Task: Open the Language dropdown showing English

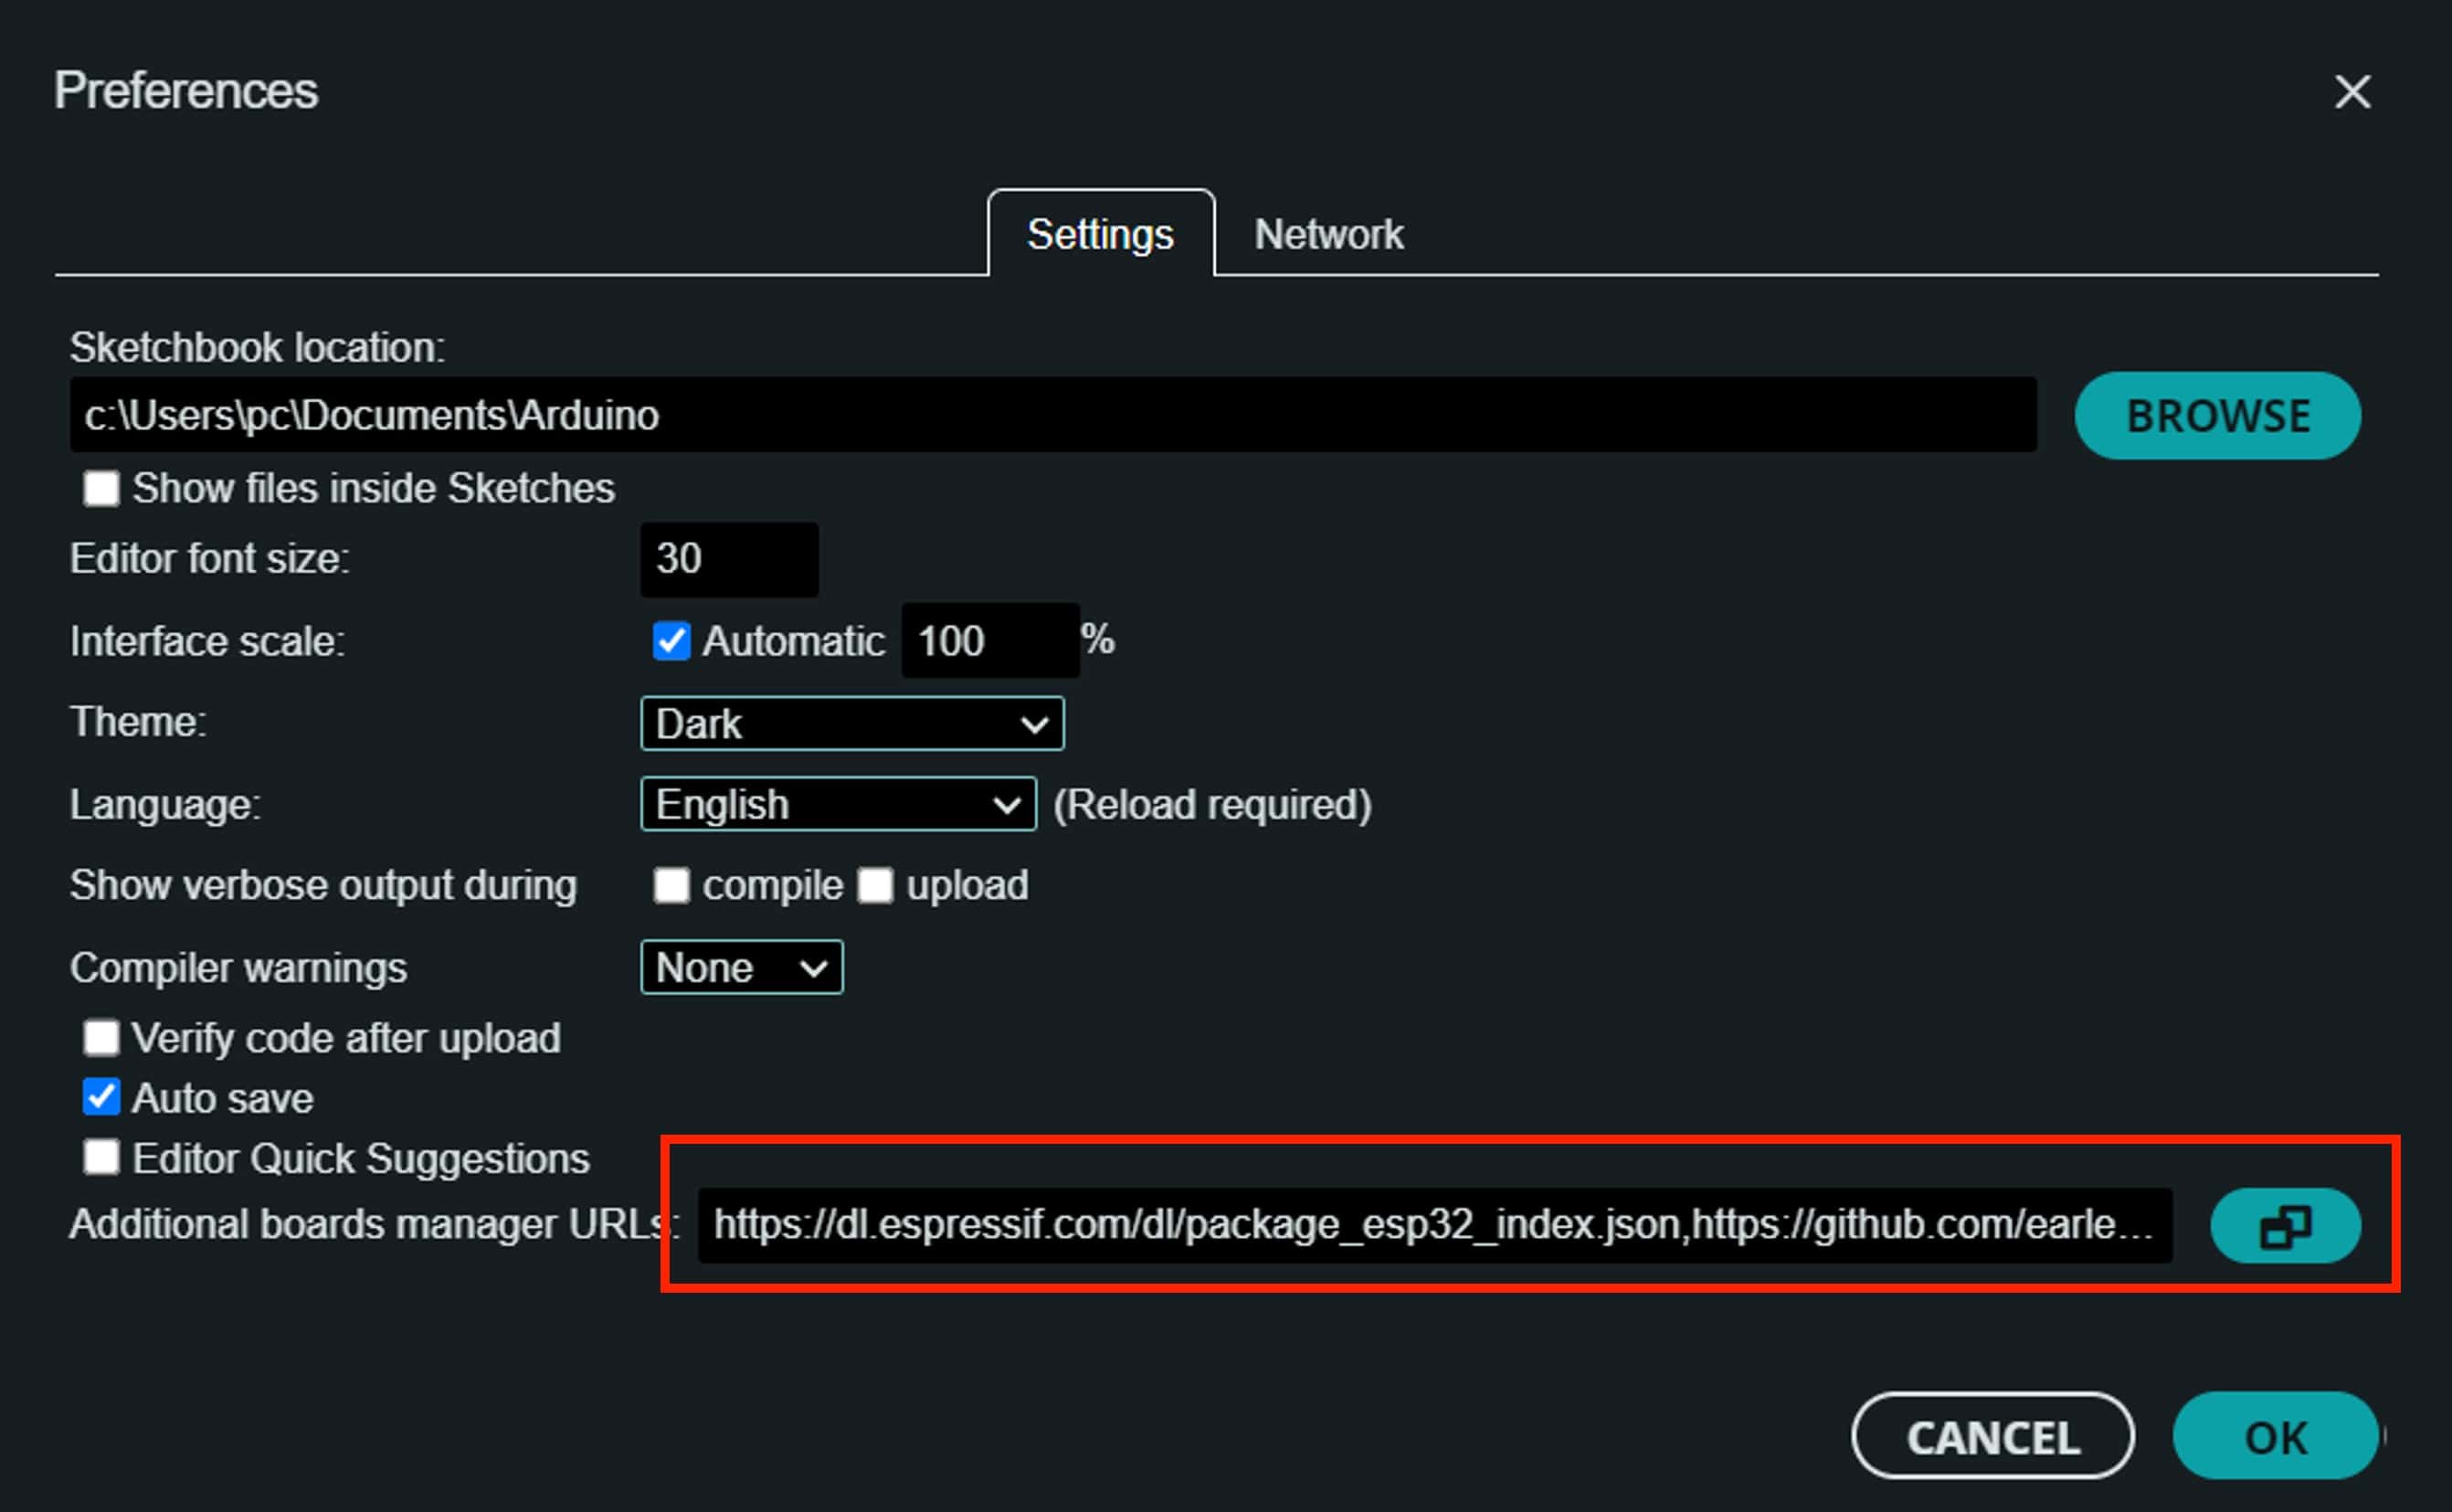Action: (x=837, y=804)
